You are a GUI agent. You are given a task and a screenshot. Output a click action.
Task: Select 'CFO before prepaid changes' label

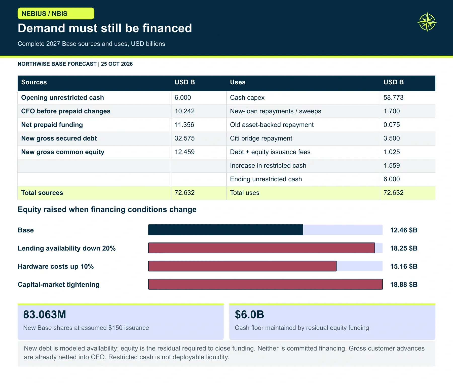(66, 111)
